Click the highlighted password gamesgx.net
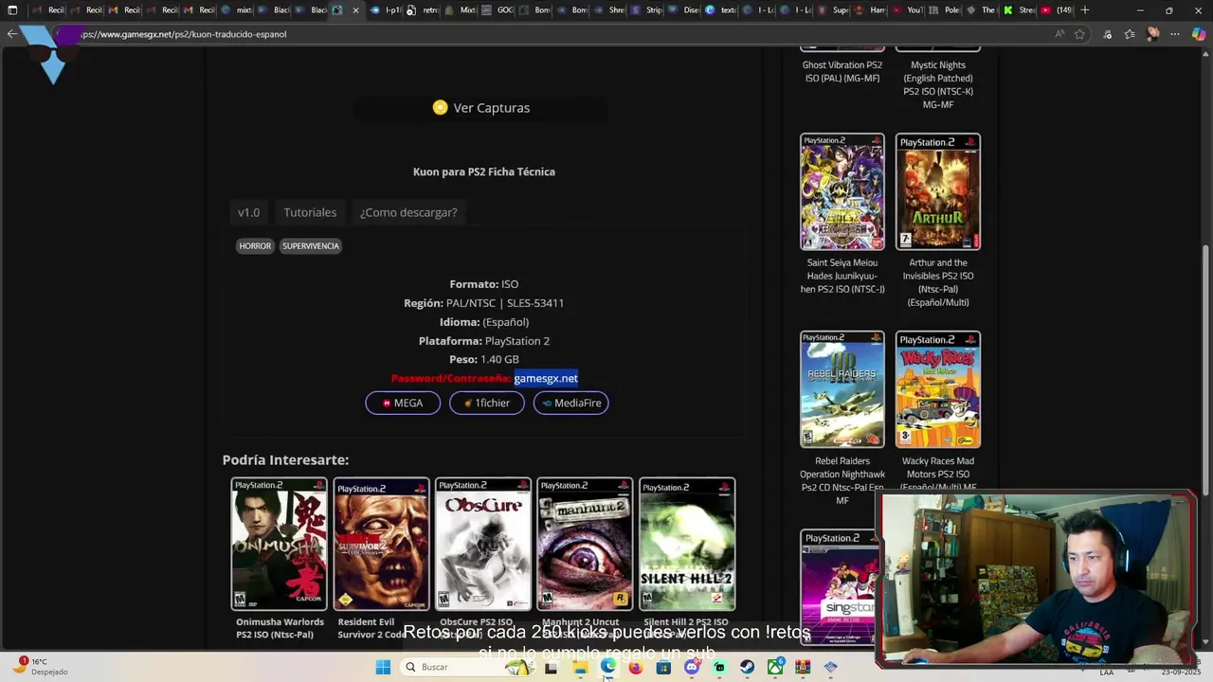 coord(546,379)
